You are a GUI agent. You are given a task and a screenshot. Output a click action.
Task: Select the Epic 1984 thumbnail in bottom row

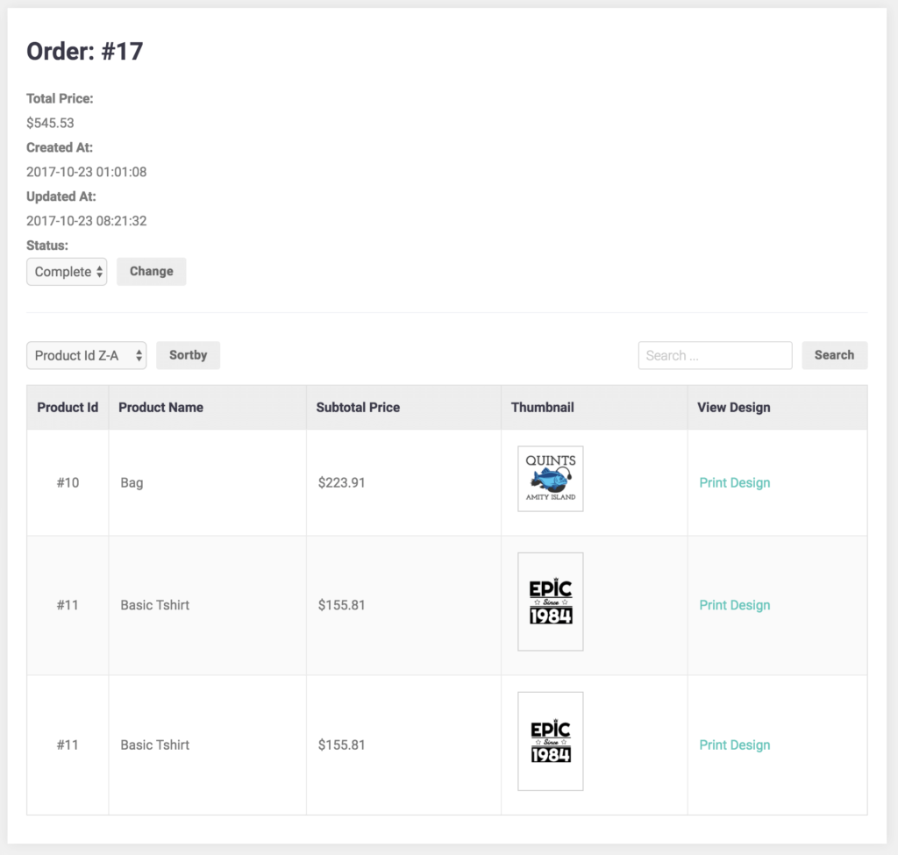click(551, 741)
